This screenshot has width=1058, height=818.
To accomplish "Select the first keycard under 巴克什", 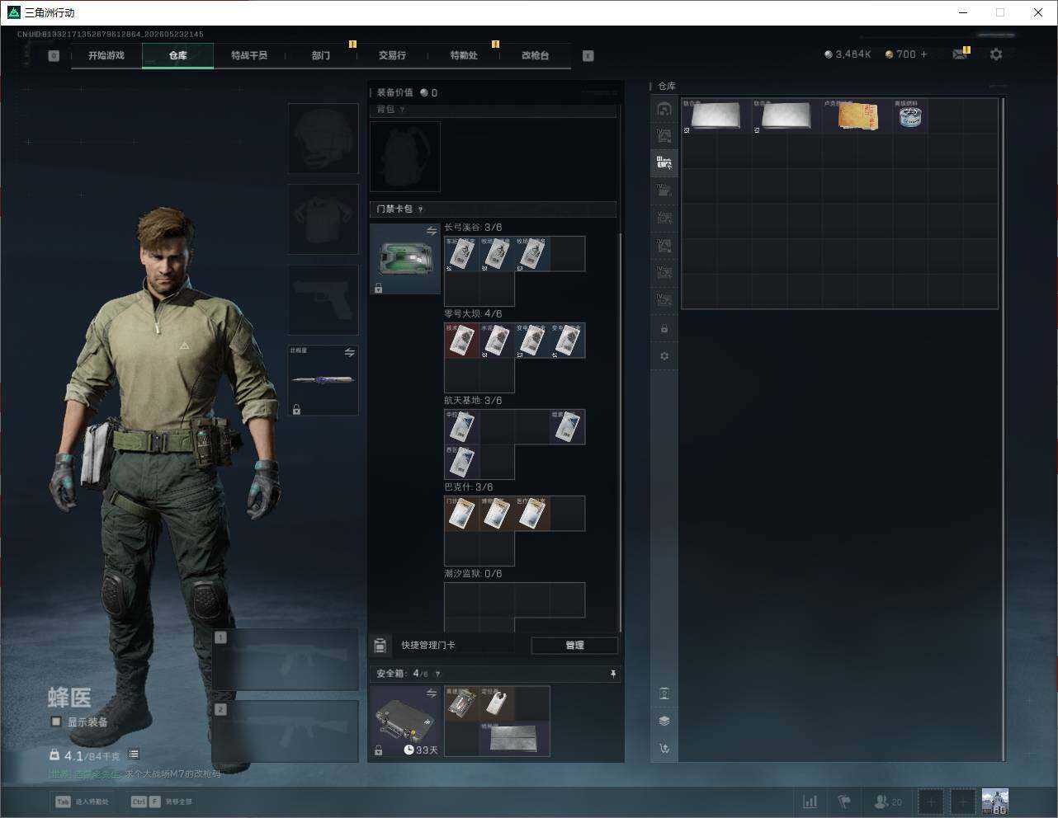I will coord(462,514).
